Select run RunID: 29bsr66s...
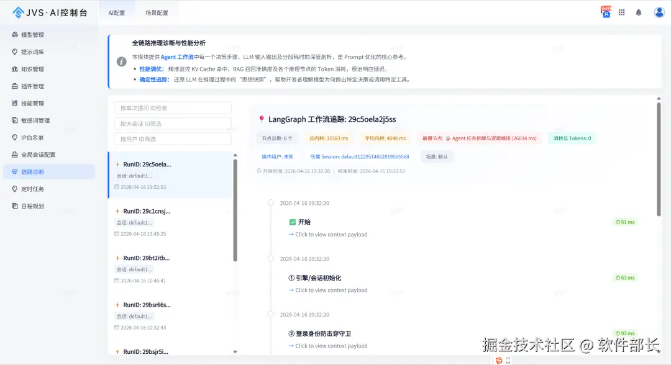 (170, 316)
